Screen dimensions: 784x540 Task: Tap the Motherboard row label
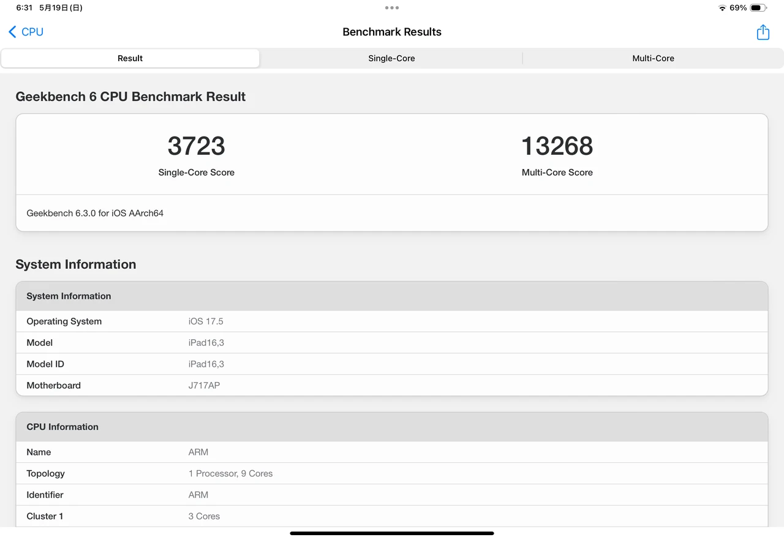coord(53,386)
